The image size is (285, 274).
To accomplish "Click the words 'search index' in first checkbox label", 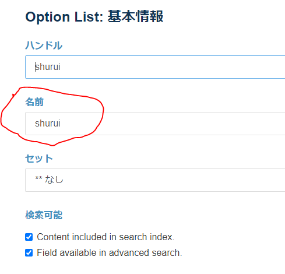I will (147, 237).
